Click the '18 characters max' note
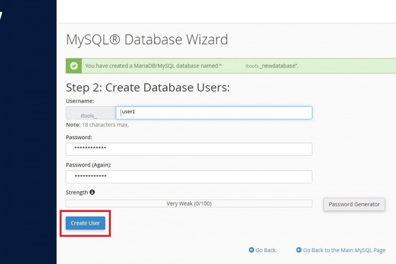This screenshot has width=396, height=264. pos(97,125)
